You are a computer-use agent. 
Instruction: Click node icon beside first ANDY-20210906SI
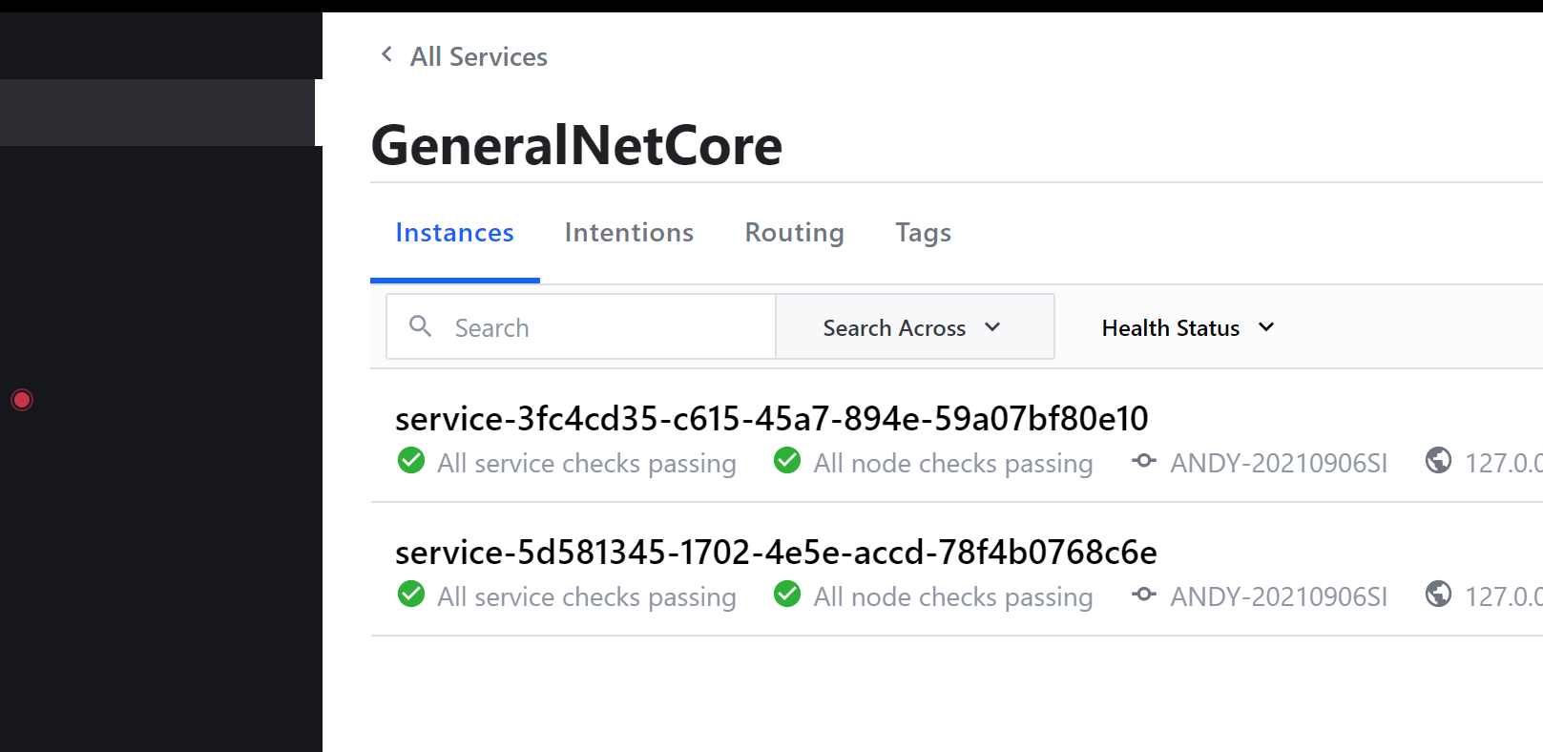pyautogui.click(x=1143, y=461)
